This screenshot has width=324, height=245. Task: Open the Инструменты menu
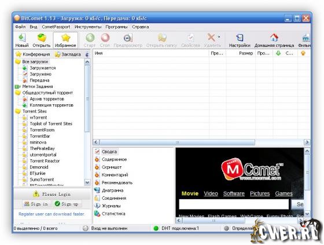[x=88, y=27]
